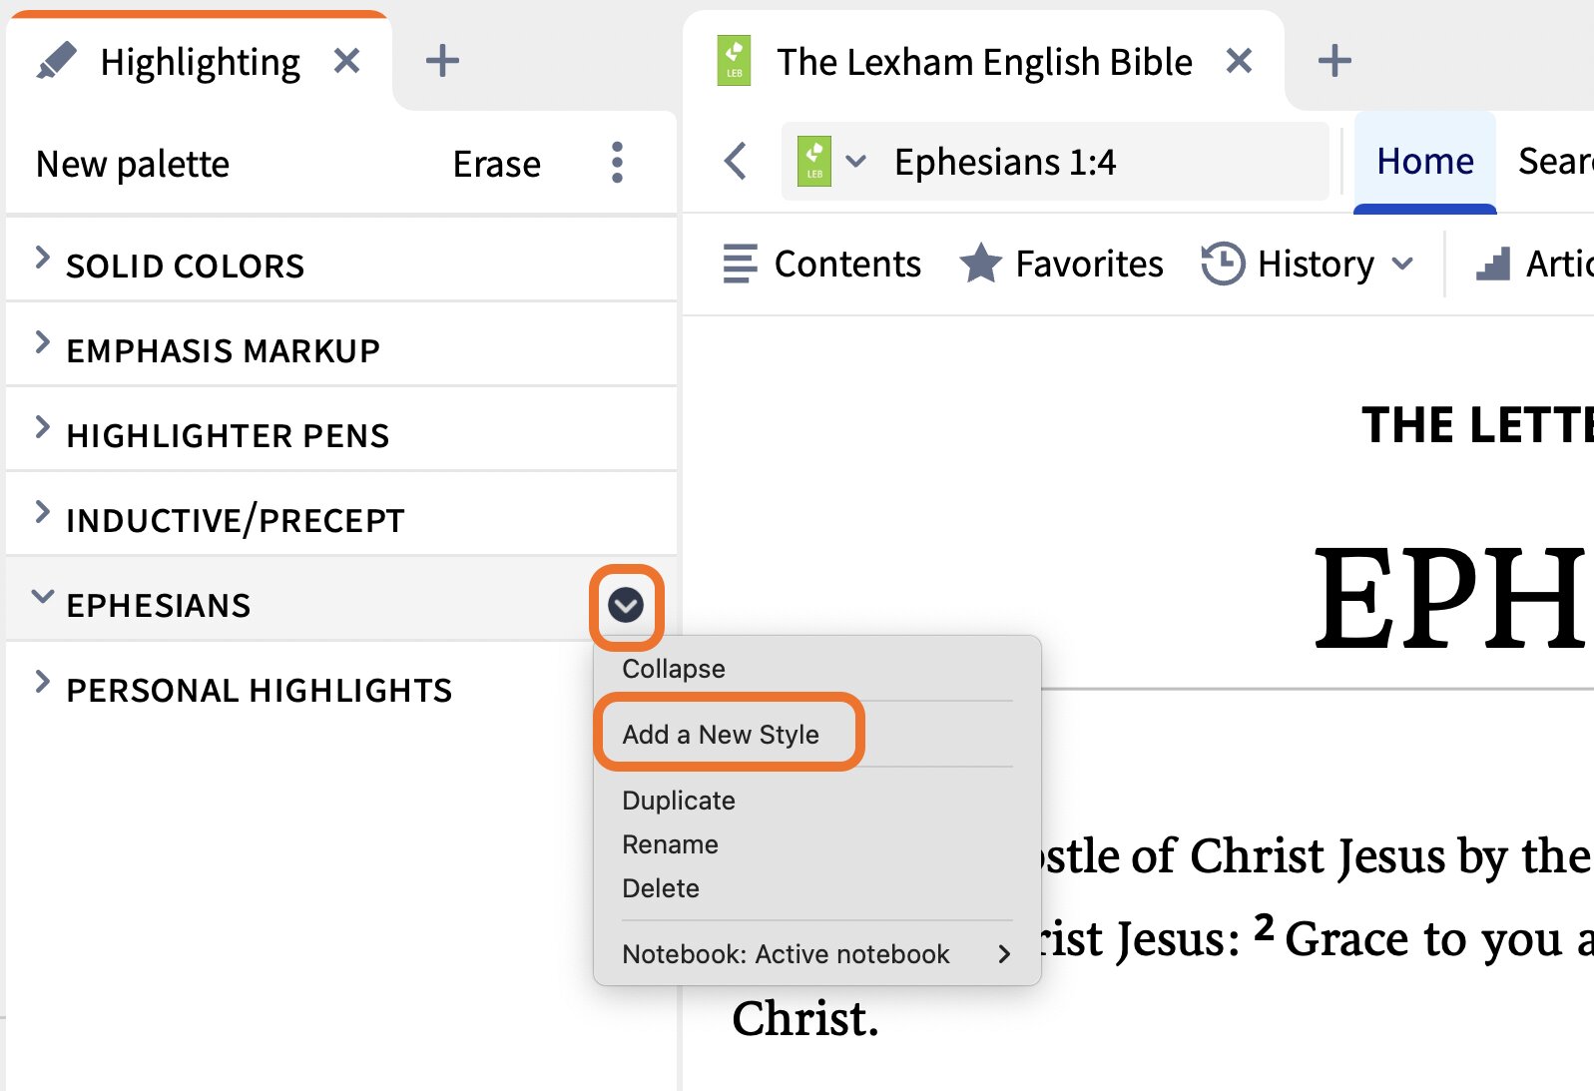
Task: Select the Highlighting tab
Action: tap(200, 62)
